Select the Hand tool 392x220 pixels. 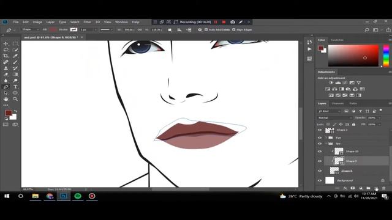click(6, 99)
